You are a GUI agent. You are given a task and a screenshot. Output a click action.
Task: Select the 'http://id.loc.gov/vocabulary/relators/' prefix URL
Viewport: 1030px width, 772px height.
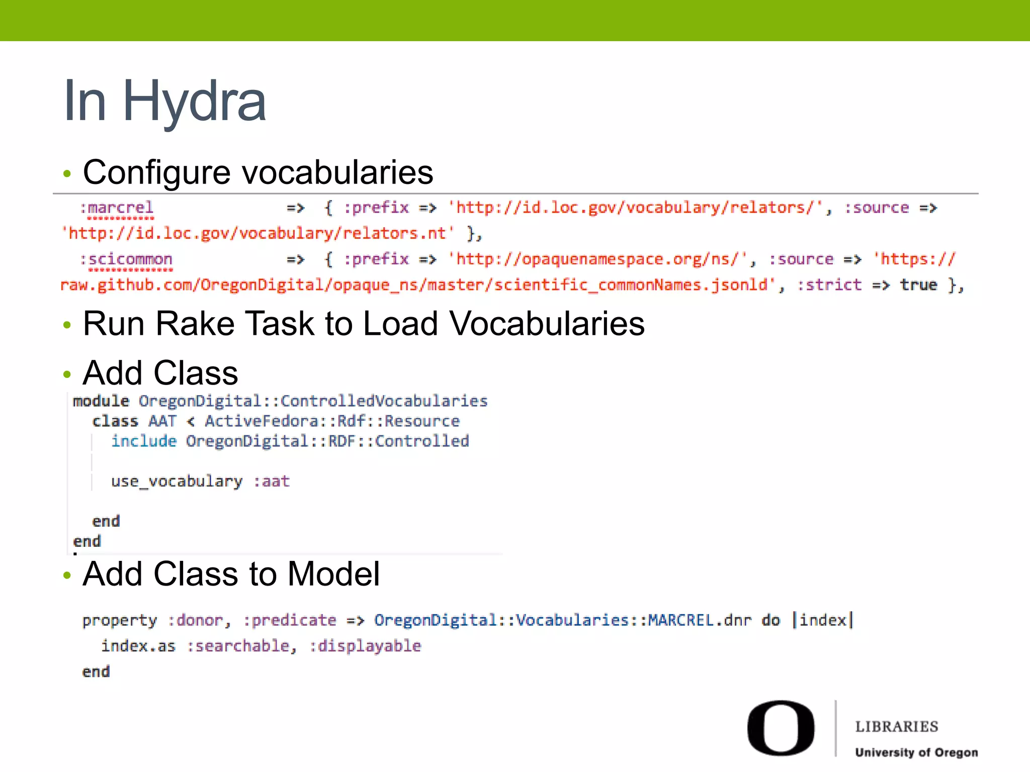[635, 208]
